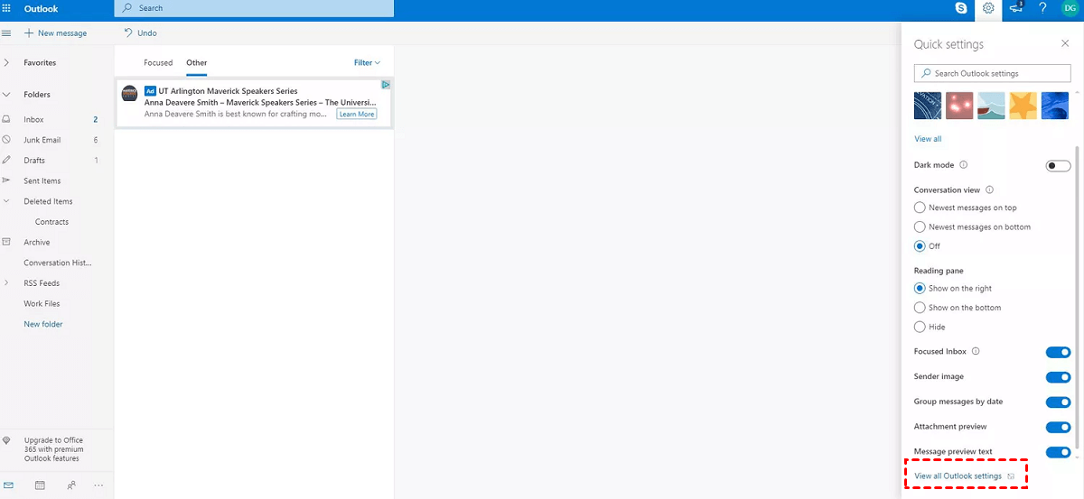Compose a New message
This screenshot has width=1084, height=499.
(56, 33)
